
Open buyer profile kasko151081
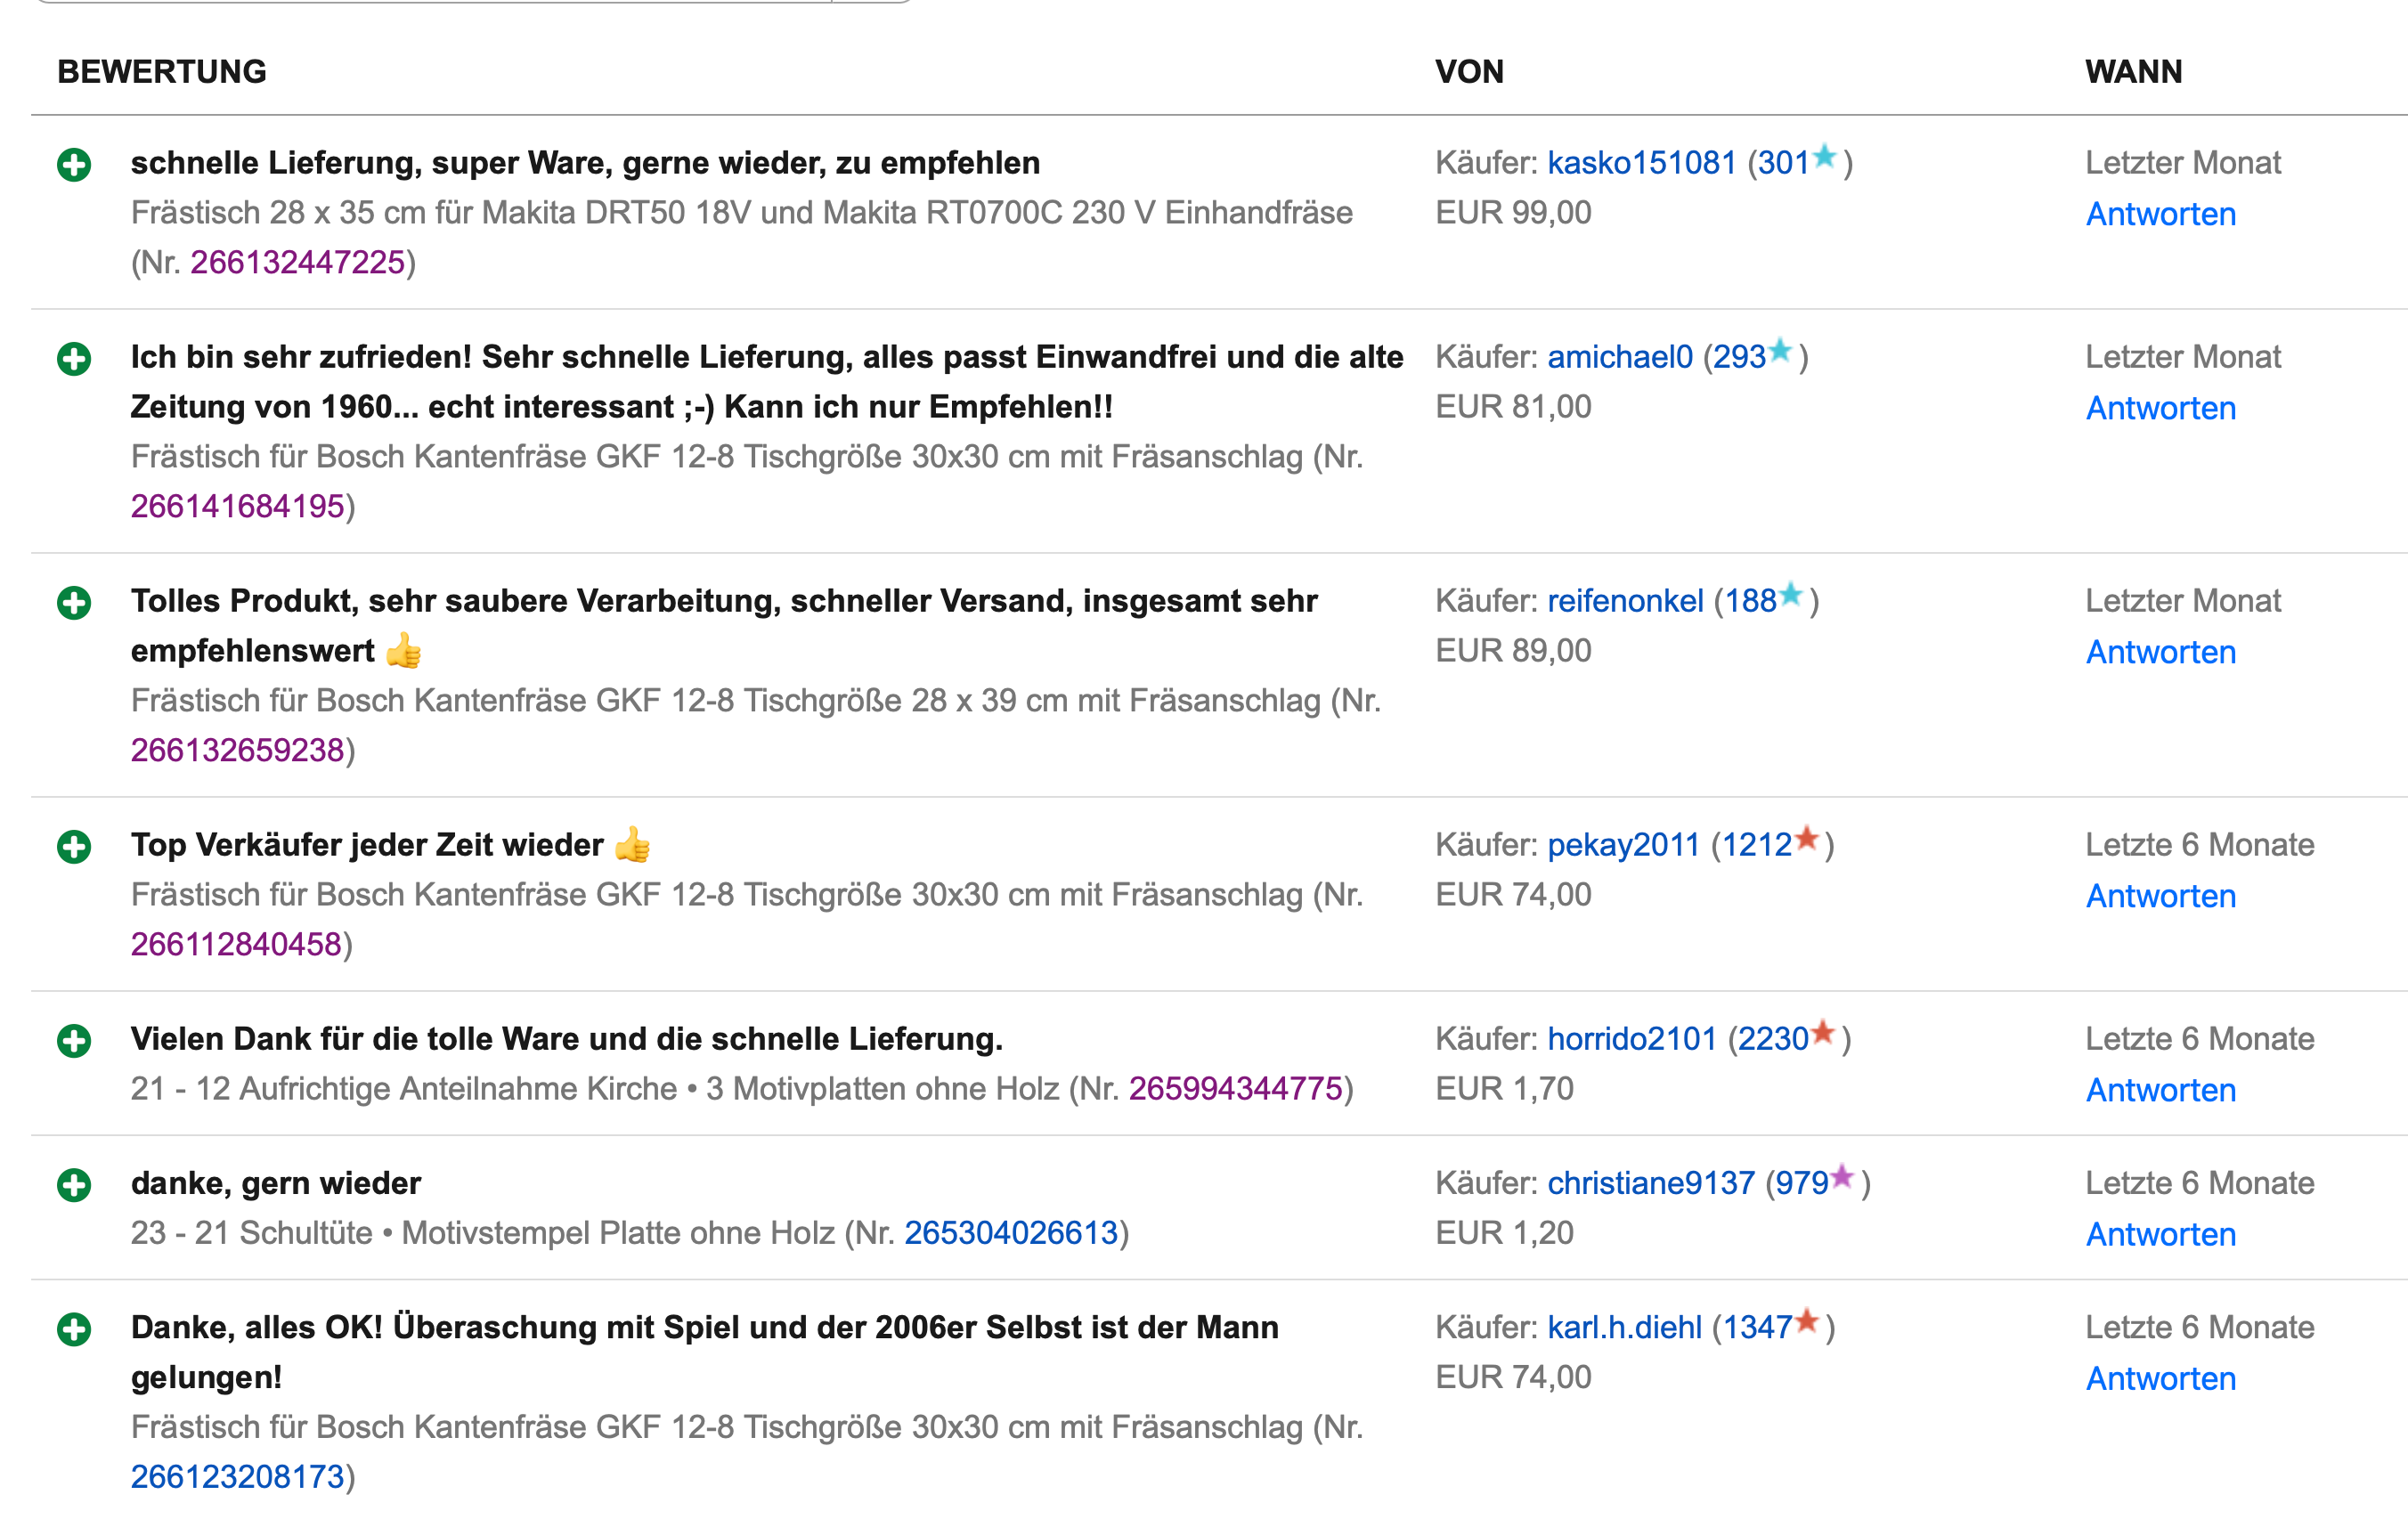pos(1641,163)
